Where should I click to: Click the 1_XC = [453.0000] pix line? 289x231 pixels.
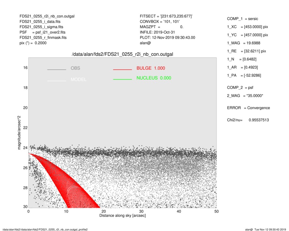247,27
